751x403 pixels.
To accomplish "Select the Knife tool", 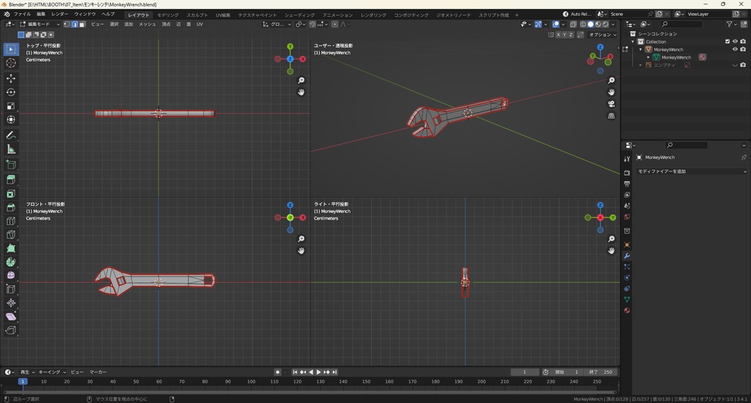I will click(11, 234).
